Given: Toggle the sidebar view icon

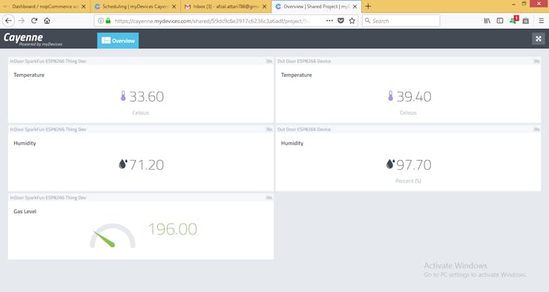Looking at the screenshot, I should click(x=500, y=21).
